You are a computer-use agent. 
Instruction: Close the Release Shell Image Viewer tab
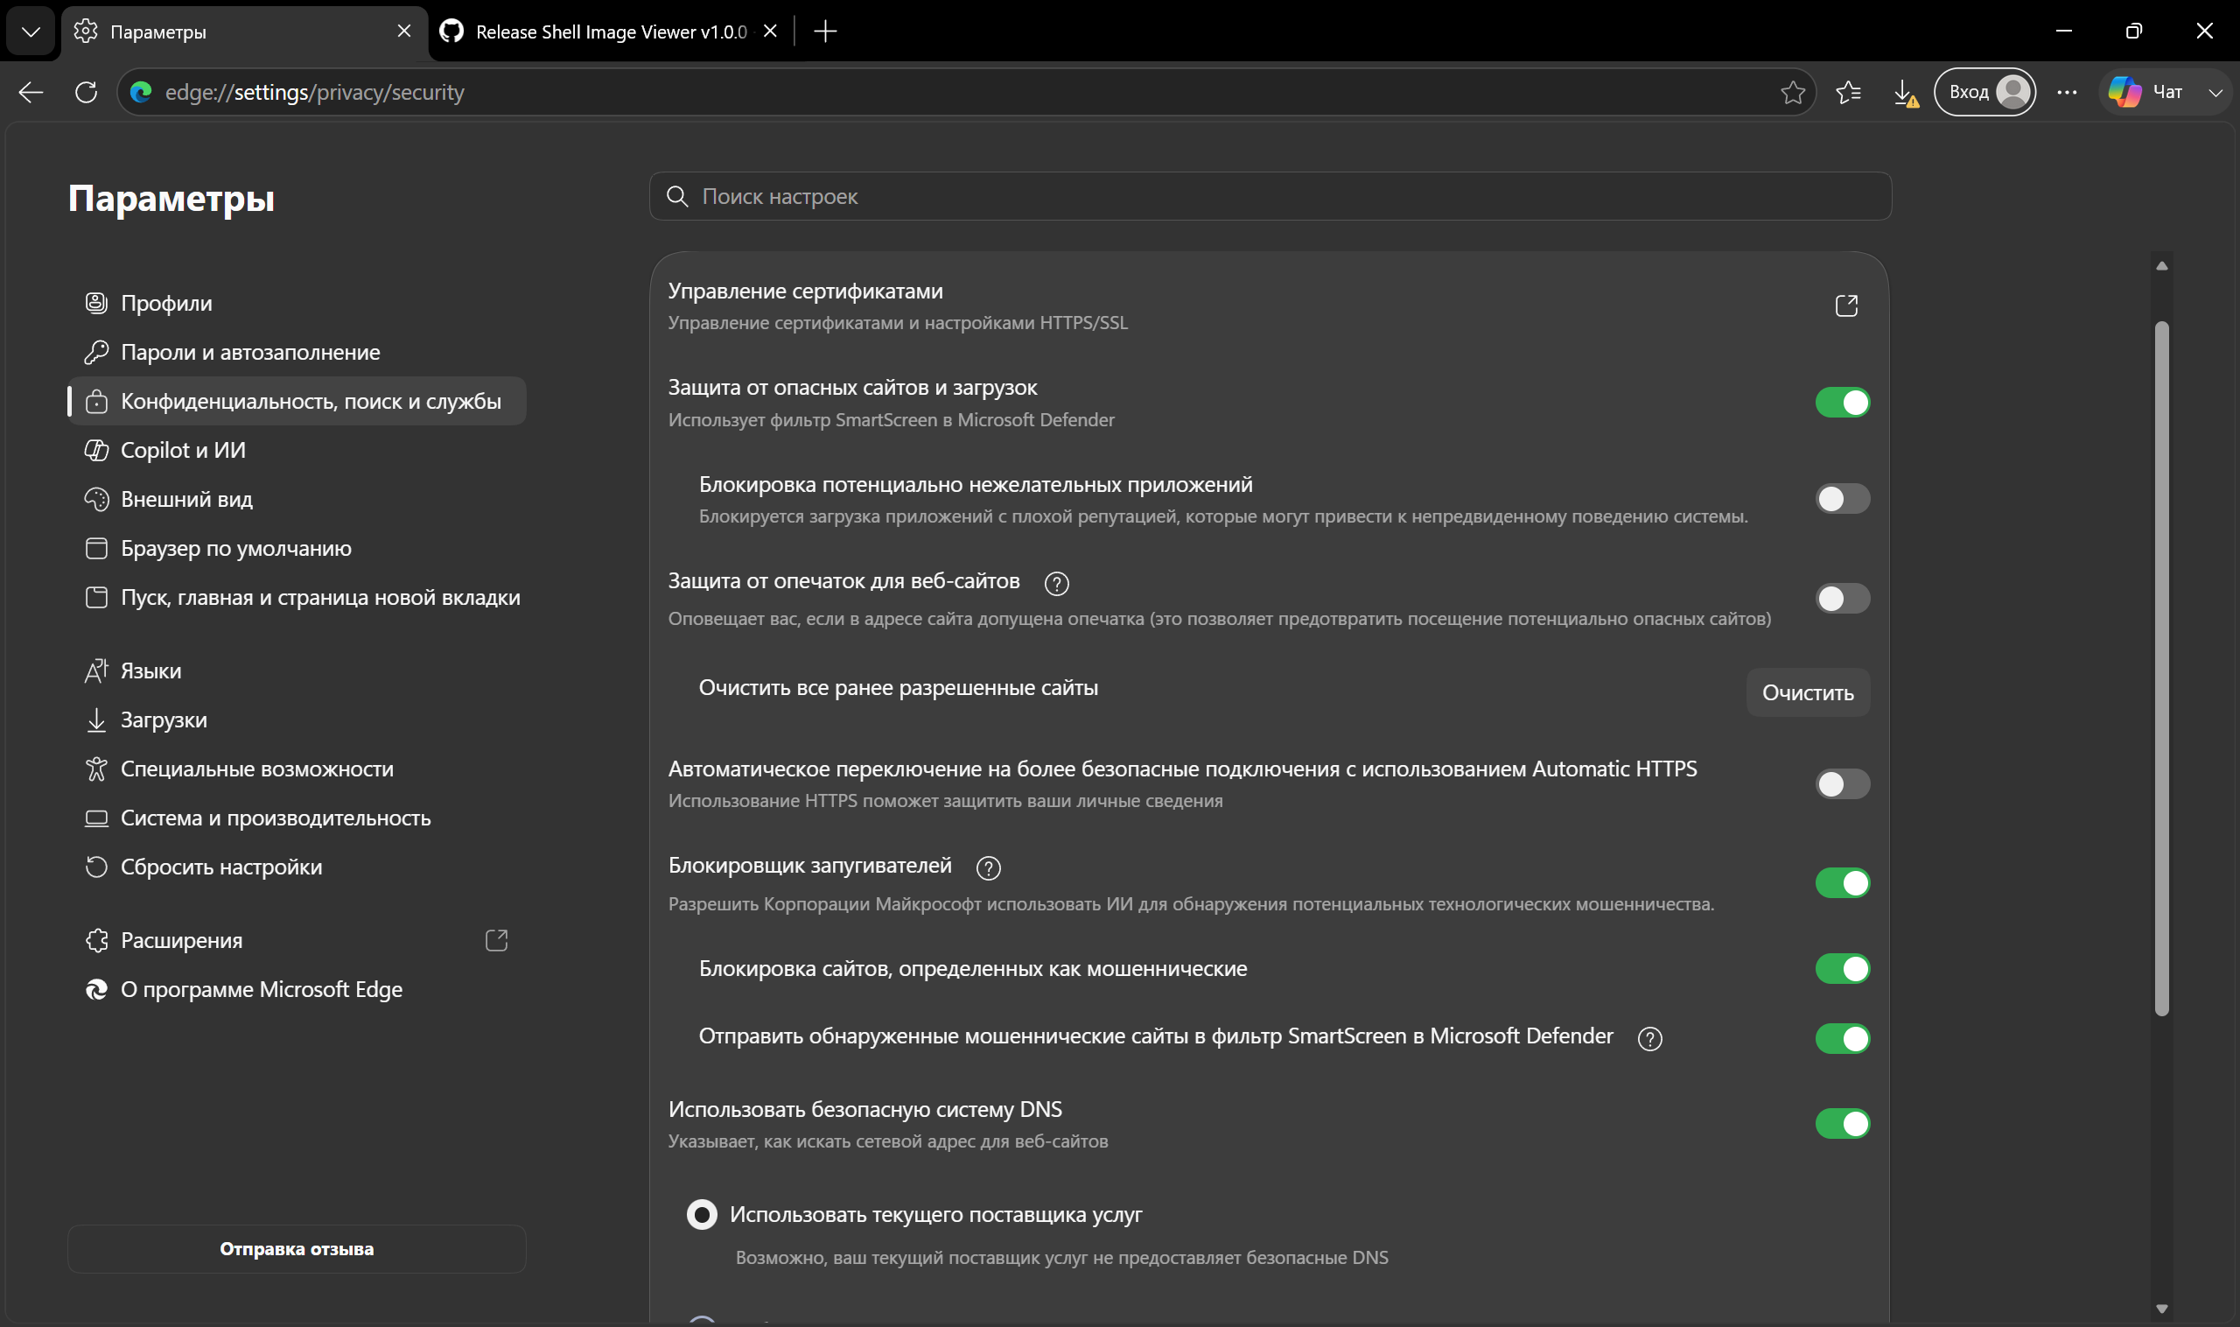click(771, 32)
